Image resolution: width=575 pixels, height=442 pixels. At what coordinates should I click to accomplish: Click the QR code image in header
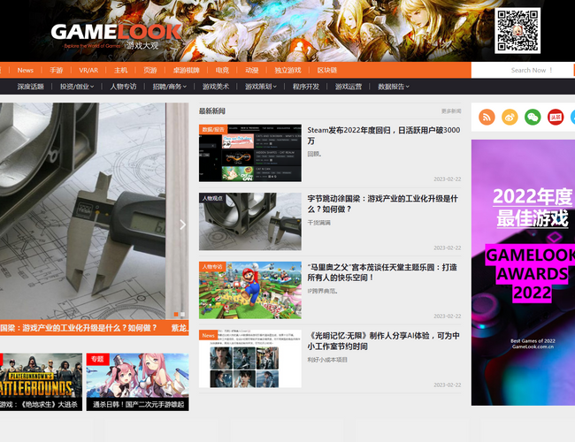tap(517, 31)
